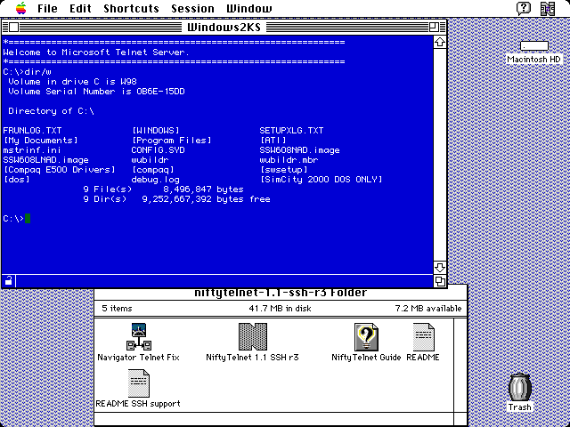Select the README SSH support document icon

pyautogui.click(x=139, y=383)
